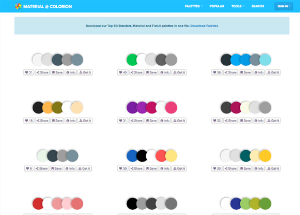The image size is (300, 215).
Task: Open Info for the palette with 16 likes
Action: 71,121
